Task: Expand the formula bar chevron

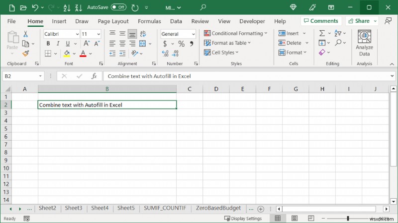Action: [392, 76]
